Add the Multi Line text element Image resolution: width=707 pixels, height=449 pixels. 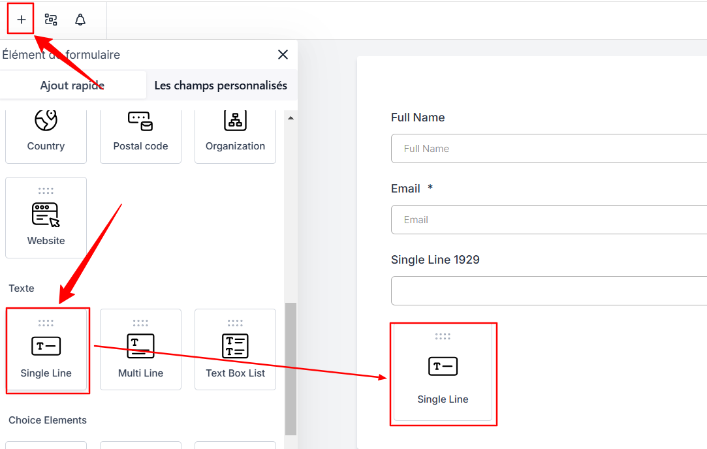tap(140, 350)
